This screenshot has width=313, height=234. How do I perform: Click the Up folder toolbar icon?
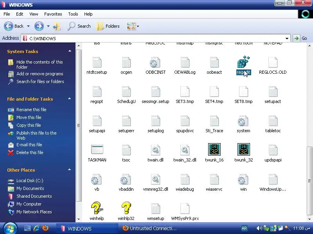point(56,26)
